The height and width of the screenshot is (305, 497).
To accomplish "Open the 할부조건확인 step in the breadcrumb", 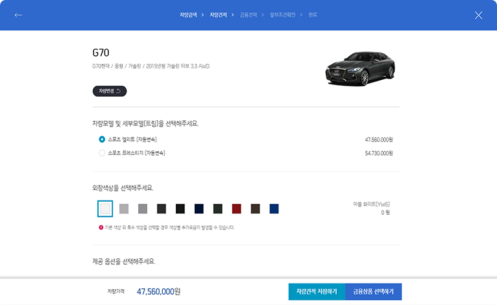I will (282, 15).
